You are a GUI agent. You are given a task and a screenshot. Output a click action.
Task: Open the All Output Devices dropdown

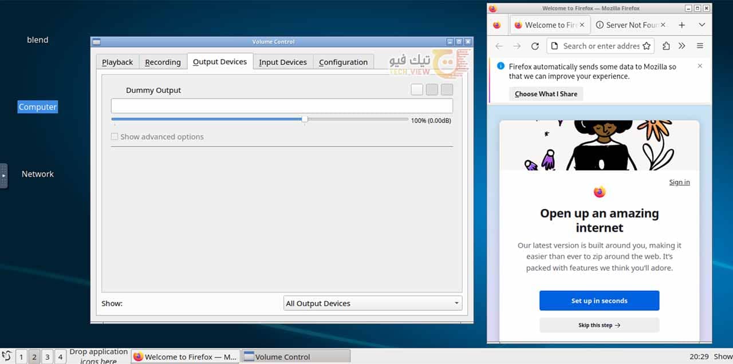373,303
